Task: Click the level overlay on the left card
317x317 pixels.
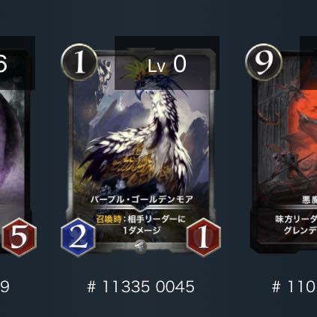Action: pos(17,63)
